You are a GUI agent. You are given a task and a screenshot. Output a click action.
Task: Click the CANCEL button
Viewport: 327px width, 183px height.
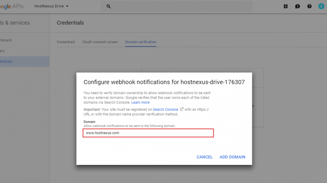[204, 157]
